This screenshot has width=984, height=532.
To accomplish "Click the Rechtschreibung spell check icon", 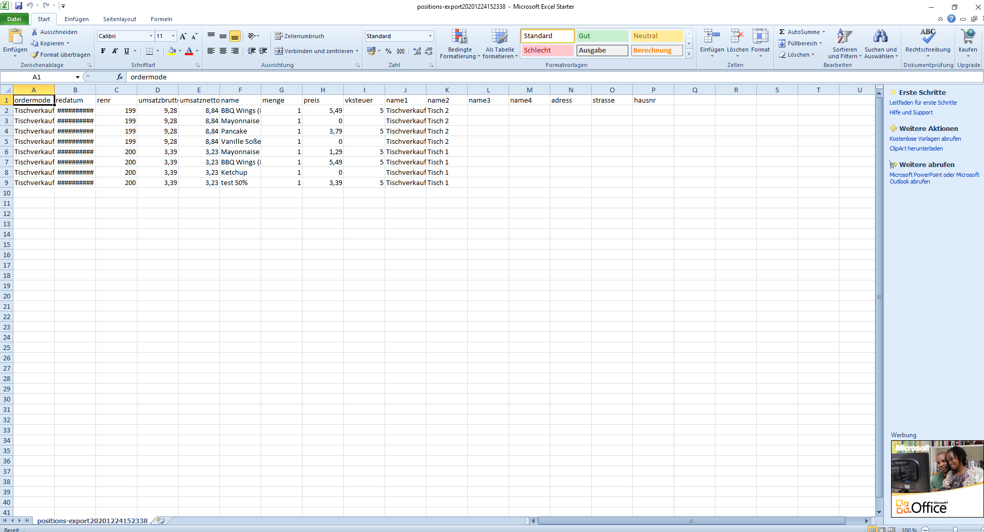I will pyautogui.click(x=927, y=37).
